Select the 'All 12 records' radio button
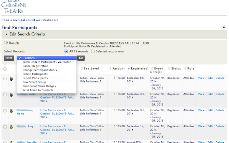Viewport: 229px width, 143px height. click(x=66, y=51)
